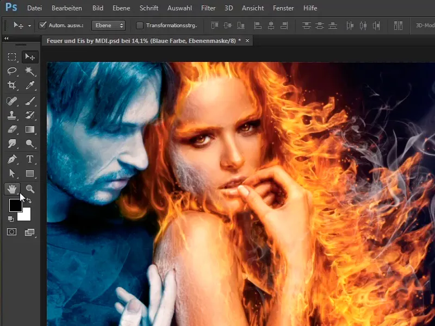Click the move tool options icon

click(x=18, y=26)
